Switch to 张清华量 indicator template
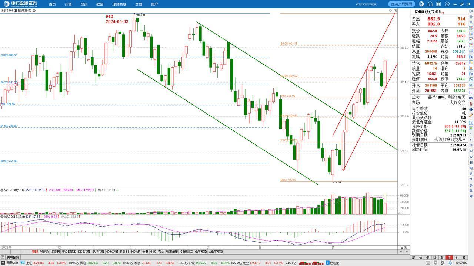The height and width of the screenshot is (266, 474). pos(172,252)
